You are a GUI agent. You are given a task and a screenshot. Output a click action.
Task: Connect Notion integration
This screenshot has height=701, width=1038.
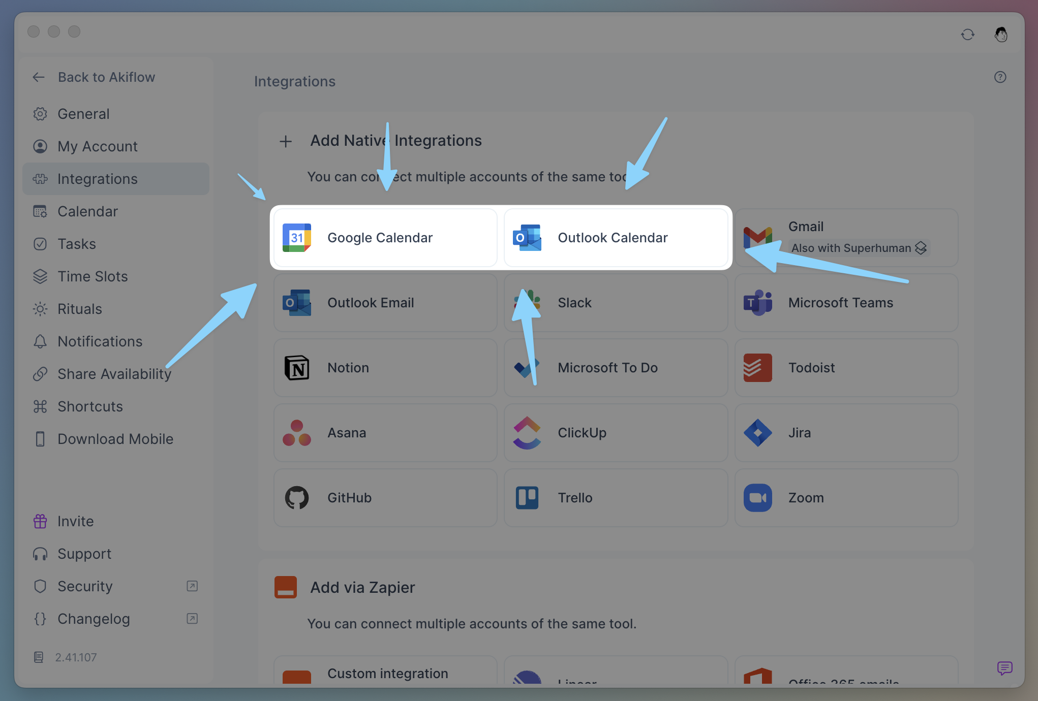385,368
